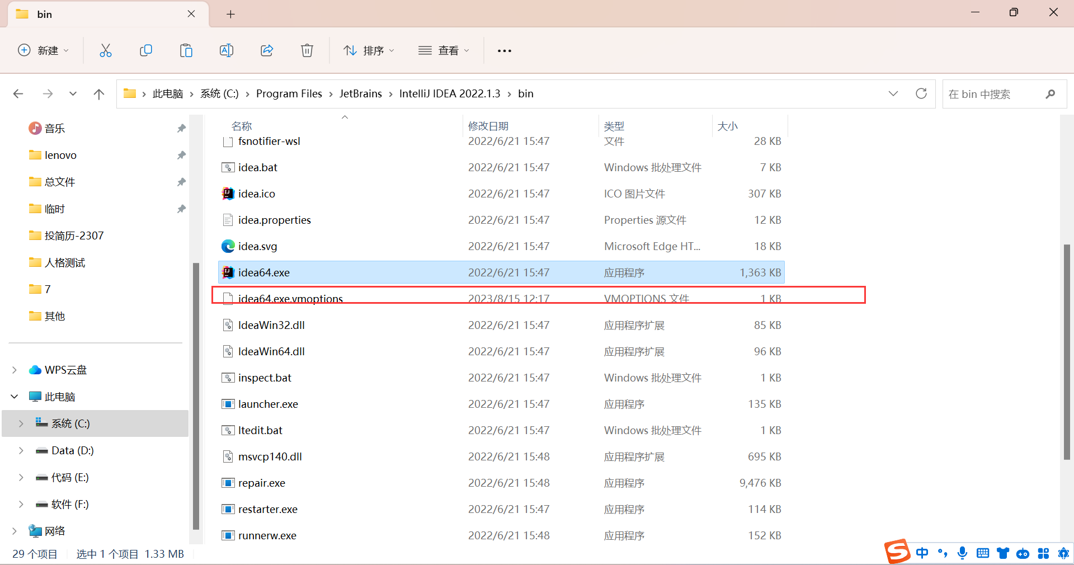Image resolution: width=1074 pixels, height=565 pixels.
Task: Open the Sogou toolbox grid icon
Action: [x=1043, y=553]
